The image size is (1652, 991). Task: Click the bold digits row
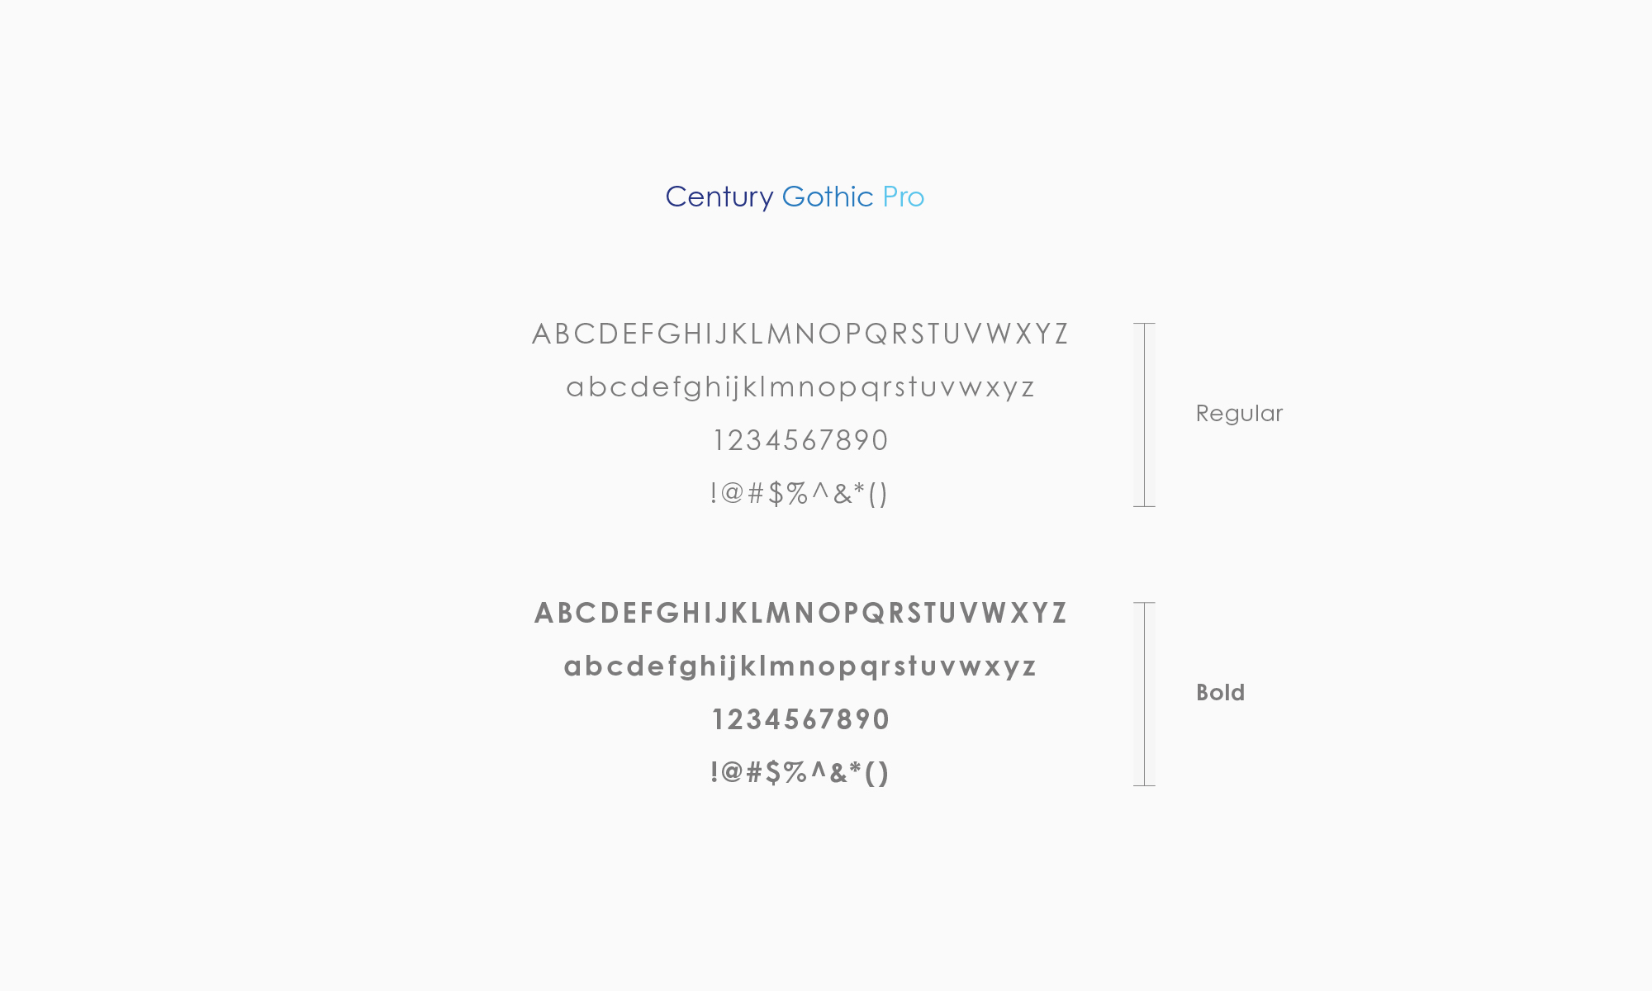(x=800, y=719)
